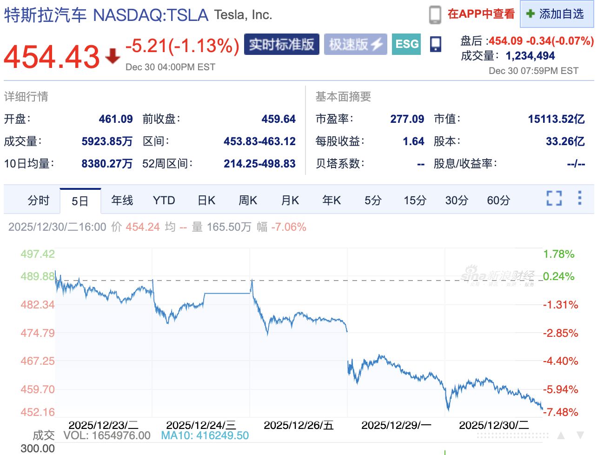Click the green plus icon in 添加自选

[x=530, y=14]
